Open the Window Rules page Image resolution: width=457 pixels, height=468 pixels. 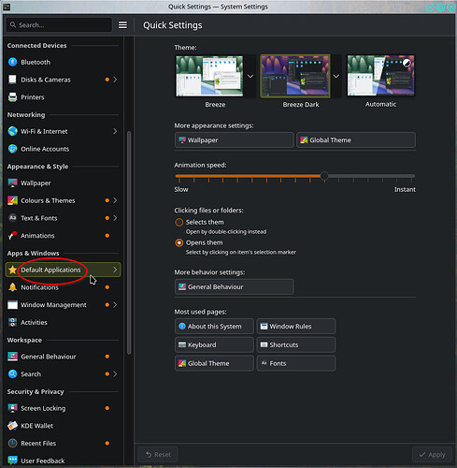pos(296,327)
